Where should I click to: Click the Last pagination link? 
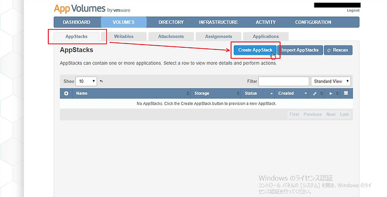[x=345, y=114]
